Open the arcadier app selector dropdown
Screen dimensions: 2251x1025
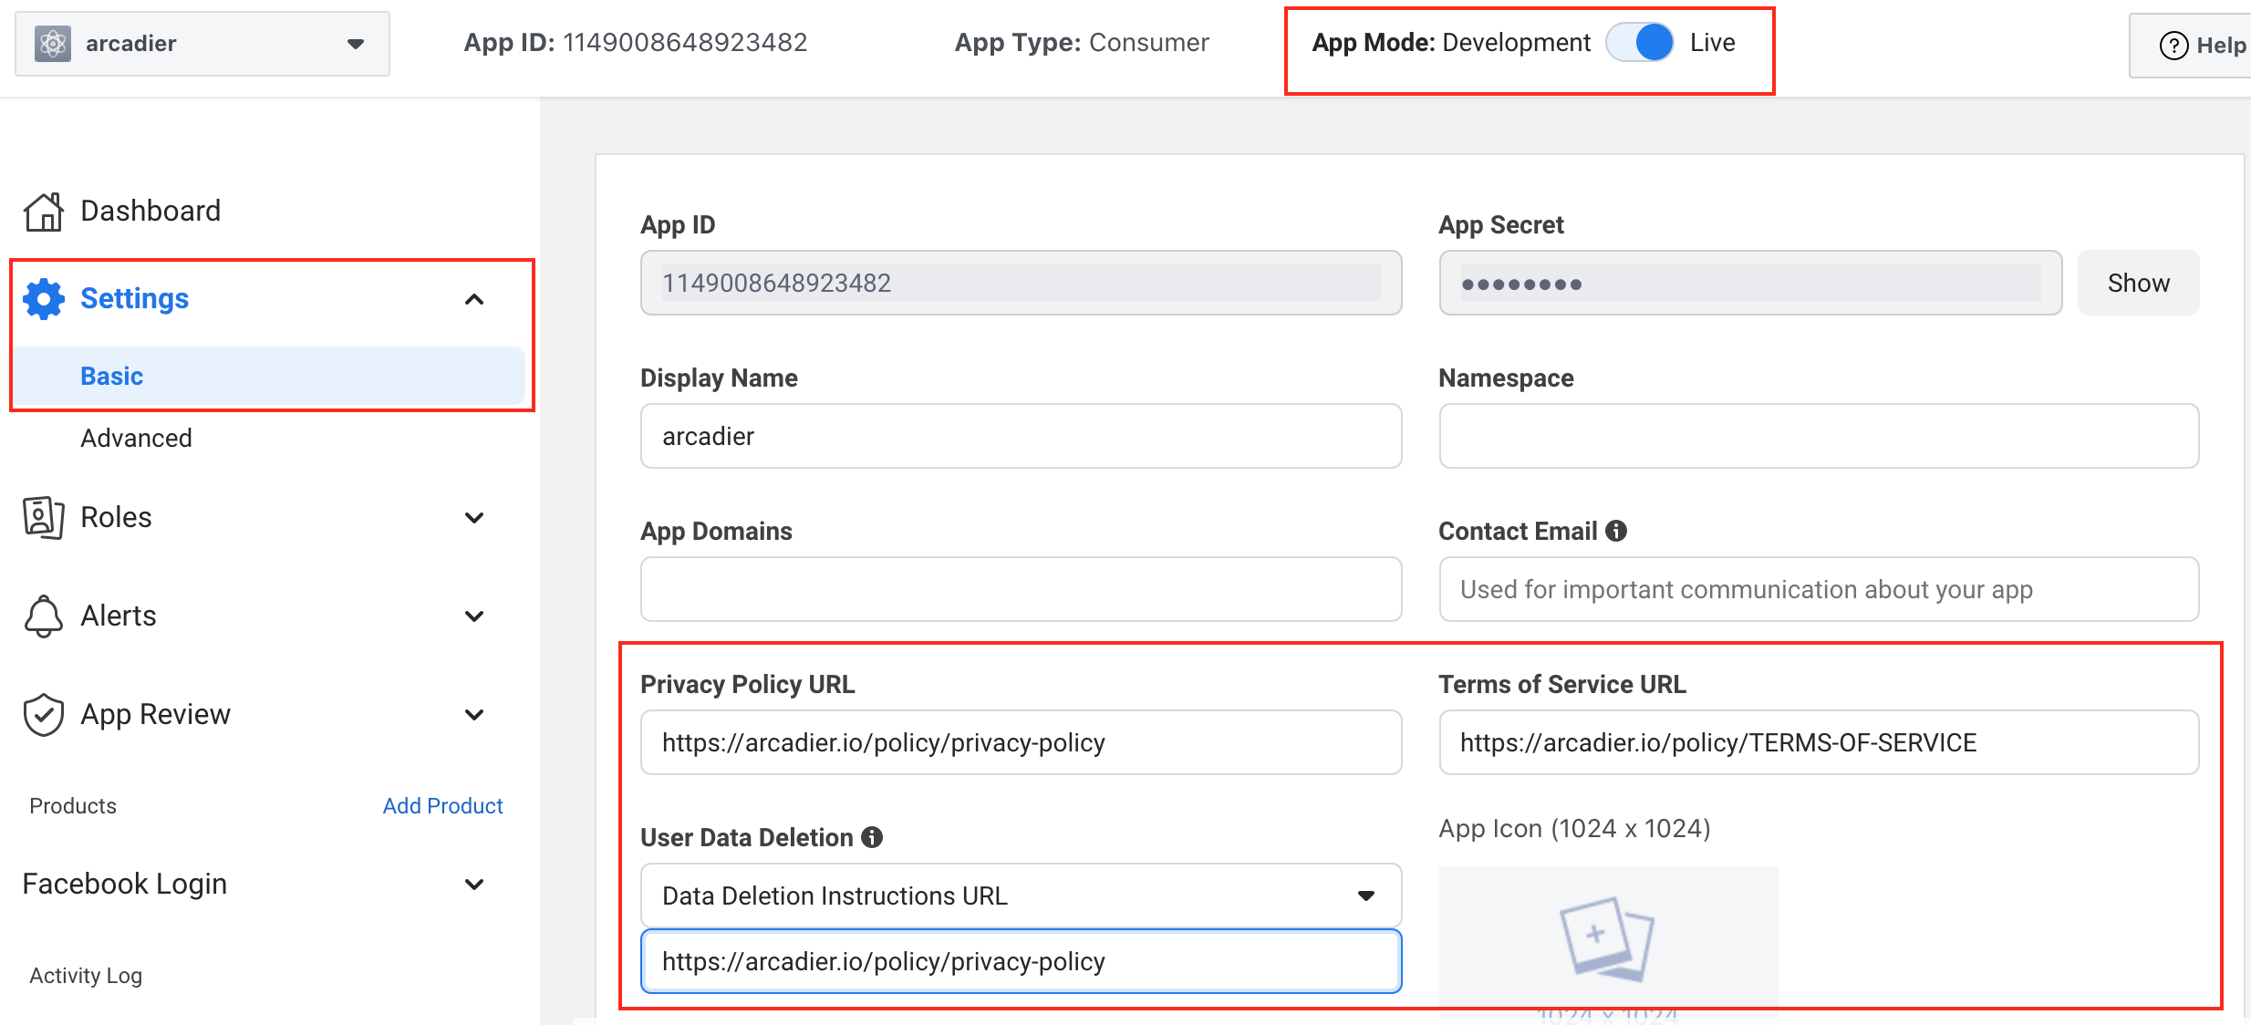tap(202, 43)
